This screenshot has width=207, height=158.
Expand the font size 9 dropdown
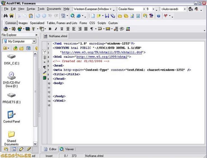(153, 9)
